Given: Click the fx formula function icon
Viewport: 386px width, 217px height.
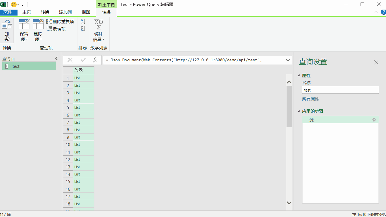Looking at the screenshot, I should (x=95, y=60).
